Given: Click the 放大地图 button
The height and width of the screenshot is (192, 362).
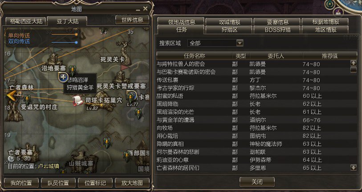Looking at the screenshot, I should pyautogui.click(x=132, y=183).
